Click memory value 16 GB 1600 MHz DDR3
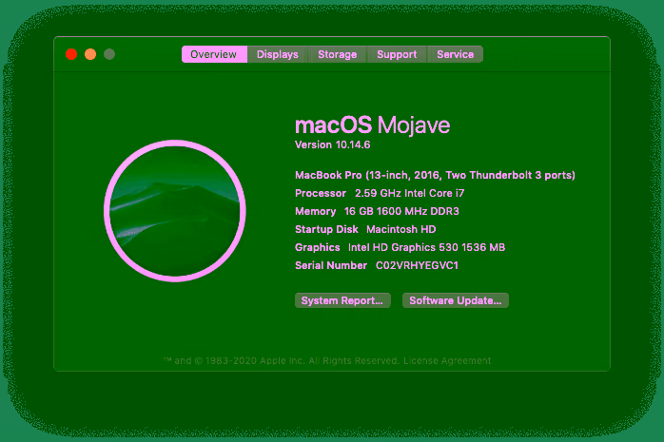664x442 pixels. coord(401,211)
